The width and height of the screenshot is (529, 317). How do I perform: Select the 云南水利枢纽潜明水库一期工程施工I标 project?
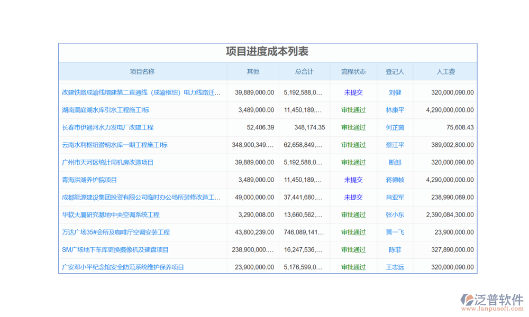[x=114, y=145]
